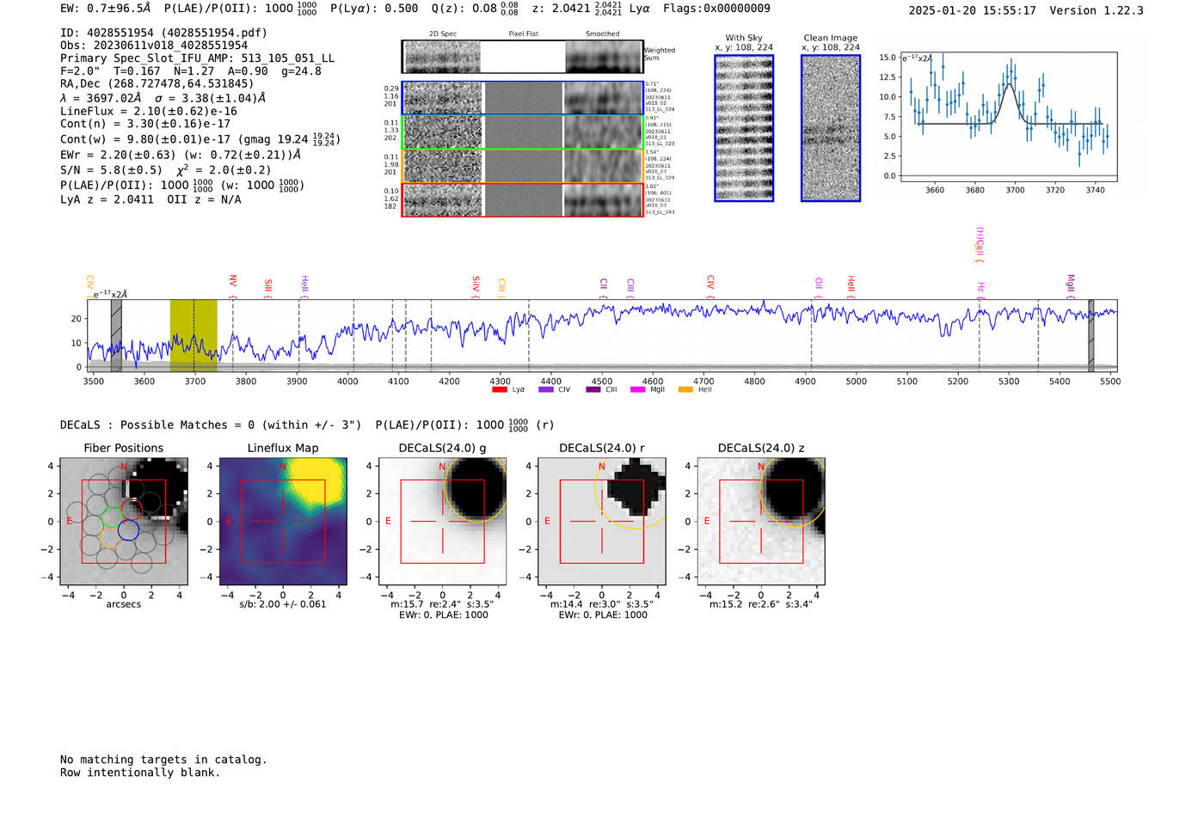Click the EW: 0.7±96.5Å header value

[105, 9]
